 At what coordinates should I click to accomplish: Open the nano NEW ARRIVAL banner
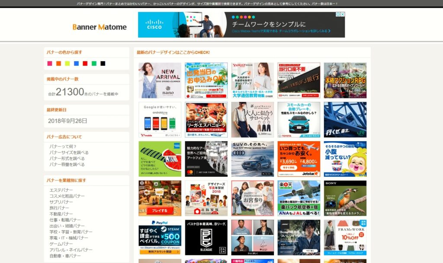[x=160, y=81]
